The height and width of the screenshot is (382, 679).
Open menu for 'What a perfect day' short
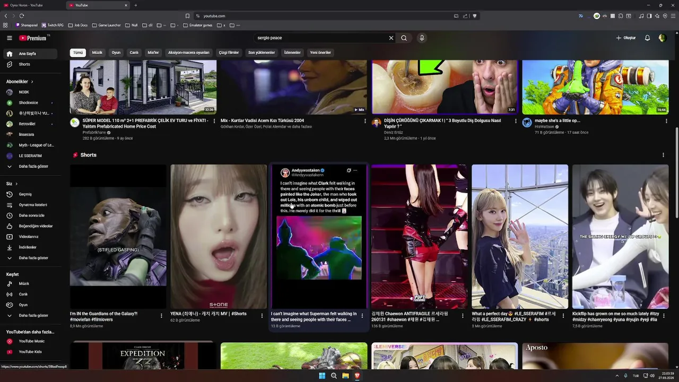[x=563, y=315]
